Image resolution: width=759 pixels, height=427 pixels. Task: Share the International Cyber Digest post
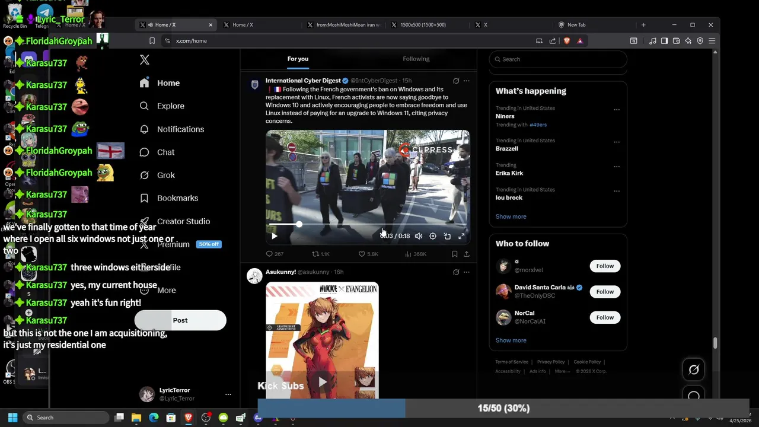(467, 254)
